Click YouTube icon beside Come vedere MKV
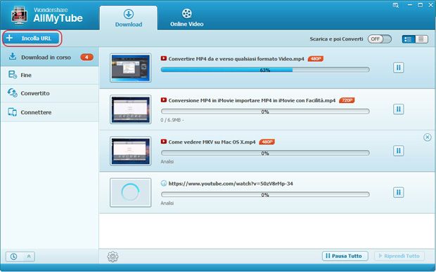The height and width of the screenshot is (272, 436). [163, 142]
